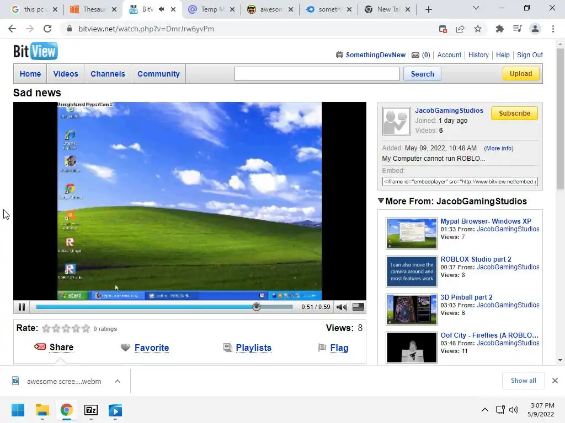Open 7-Zip from taskbar

point(91,410)
